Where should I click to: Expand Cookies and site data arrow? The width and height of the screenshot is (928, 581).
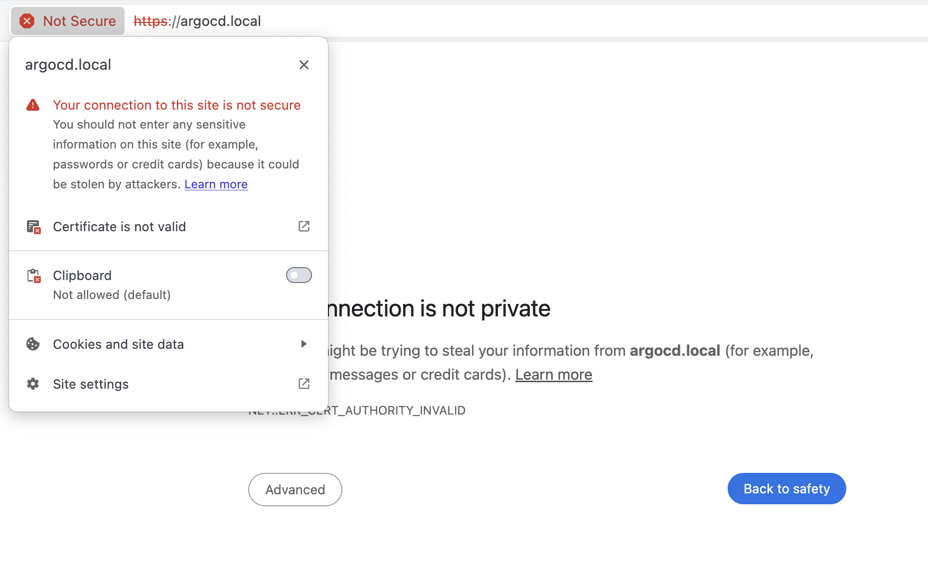point(304,344)
